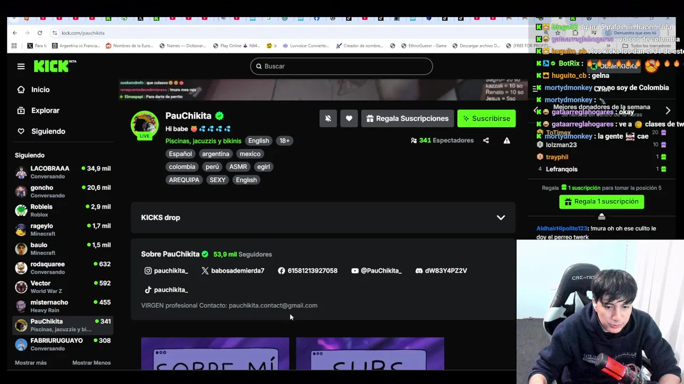Open YouTube link @PauChikita_
The width and height of the screenshot is (684, 384).
(376, 270)
